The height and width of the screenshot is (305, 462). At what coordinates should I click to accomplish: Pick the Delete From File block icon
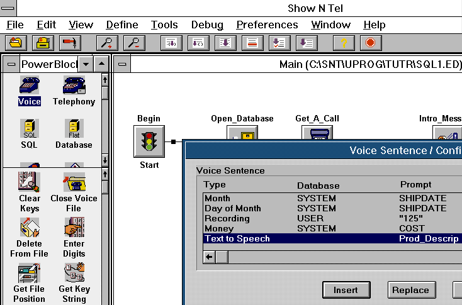click(30, 227)
